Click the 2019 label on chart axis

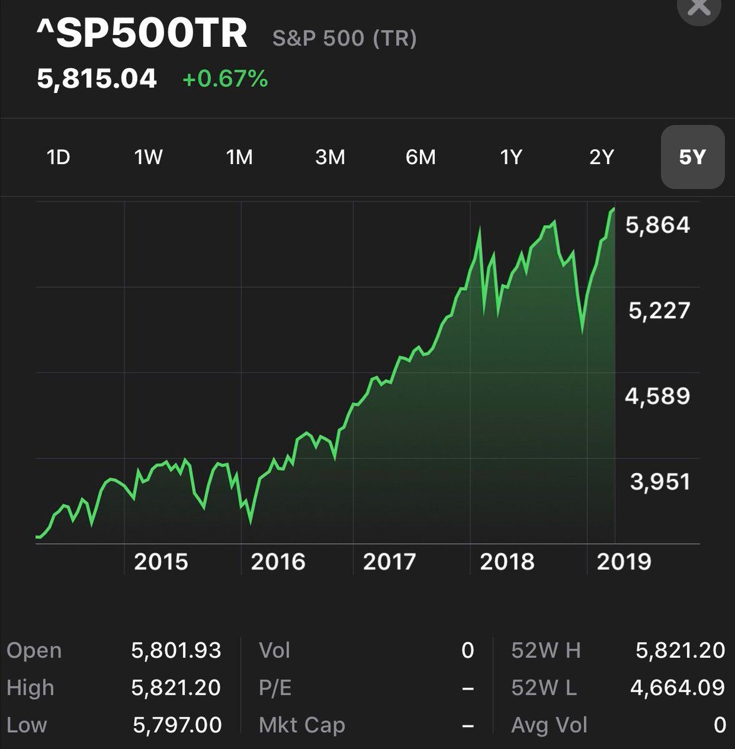click(x=624, y=562)
